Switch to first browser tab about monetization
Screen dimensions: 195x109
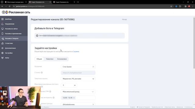coord(16,2)
